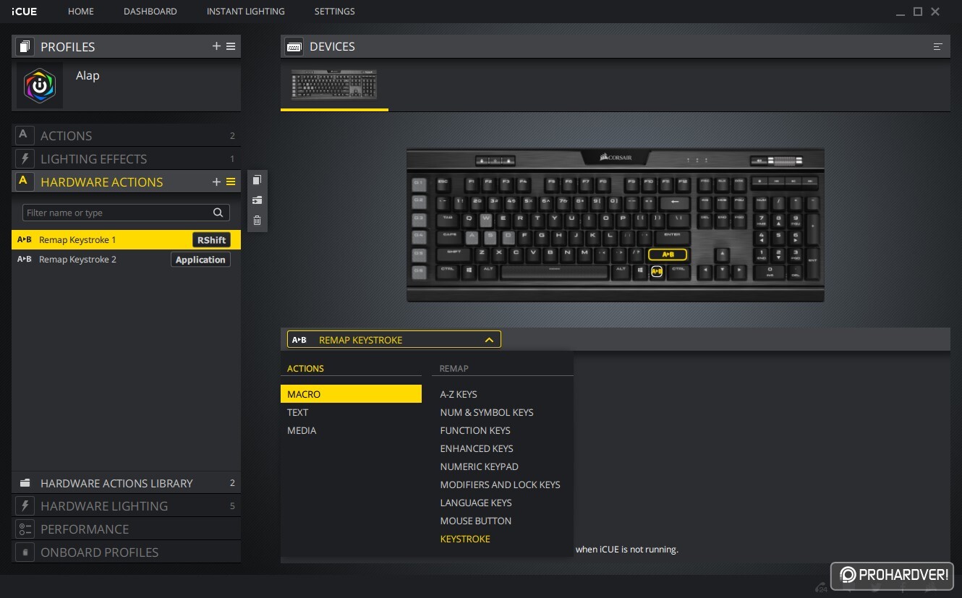962x598 pixels.
Task: Choose MACRO action type
Action: click(351, 394)
